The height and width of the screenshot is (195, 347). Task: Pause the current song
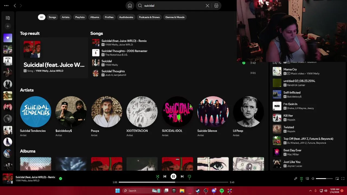click(173, 176)
